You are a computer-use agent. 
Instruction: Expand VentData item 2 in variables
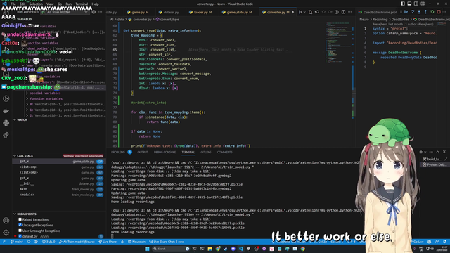coord(27,115)
